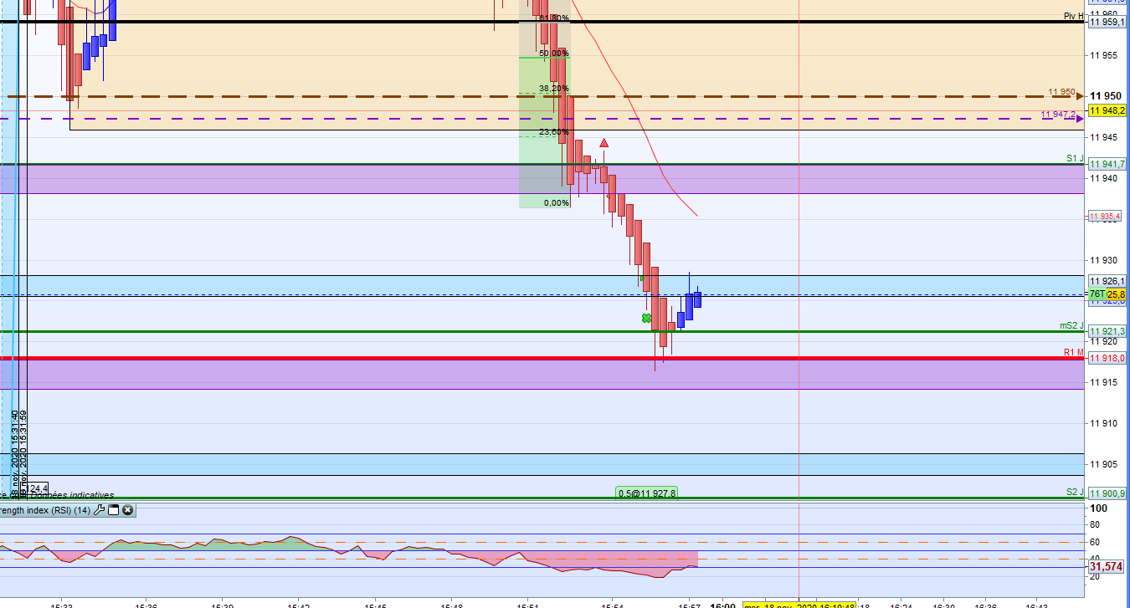Click the yellow 11 948,2 price tag
The width and height of the screenshot is (1130, 608).
click(x=1107, y=110)
